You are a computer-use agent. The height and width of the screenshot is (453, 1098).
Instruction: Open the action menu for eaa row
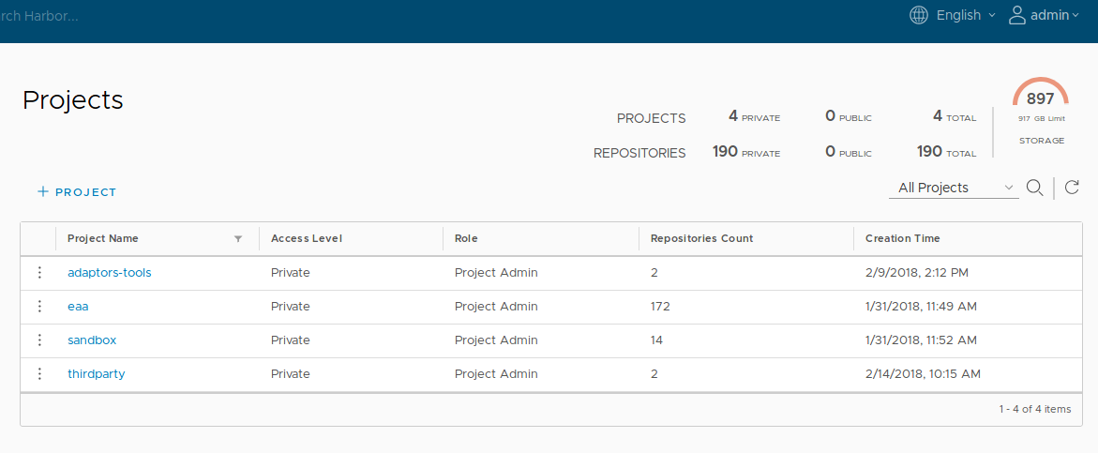click(x=39, y=307)
